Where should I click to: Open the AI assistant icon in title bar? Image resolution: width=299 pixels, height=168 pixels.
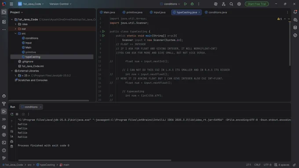coord(215,4)
